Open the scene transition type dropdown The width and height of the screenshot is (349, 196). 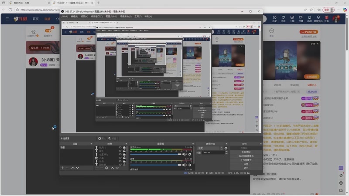[210, 148]
